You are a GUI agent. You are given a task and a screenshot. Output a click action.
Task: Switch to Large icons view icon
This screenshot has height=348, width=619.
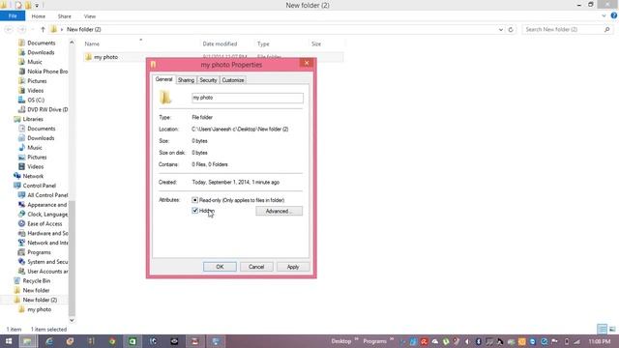[x=612, y=329]
